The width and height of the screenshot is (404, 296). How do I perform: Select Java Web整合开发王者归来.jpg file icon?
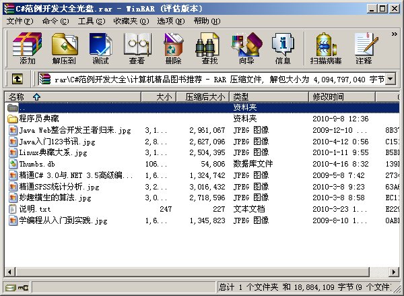(x=13, y=130)
